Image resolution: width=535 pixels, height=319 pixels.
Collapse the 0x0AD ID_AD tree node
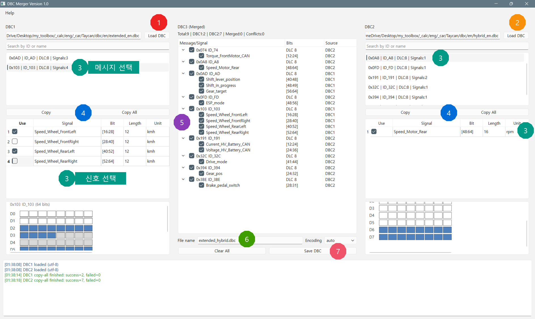[183, 73]
